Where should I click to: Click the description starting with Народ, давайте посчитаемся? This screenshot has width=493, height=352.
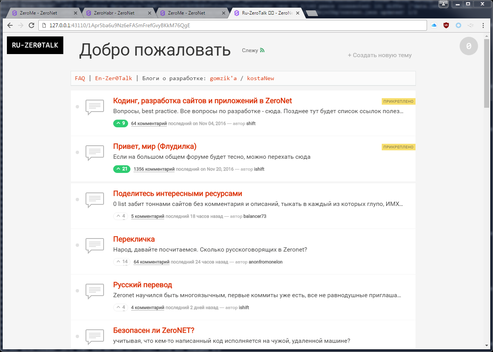tap(210, 250)
